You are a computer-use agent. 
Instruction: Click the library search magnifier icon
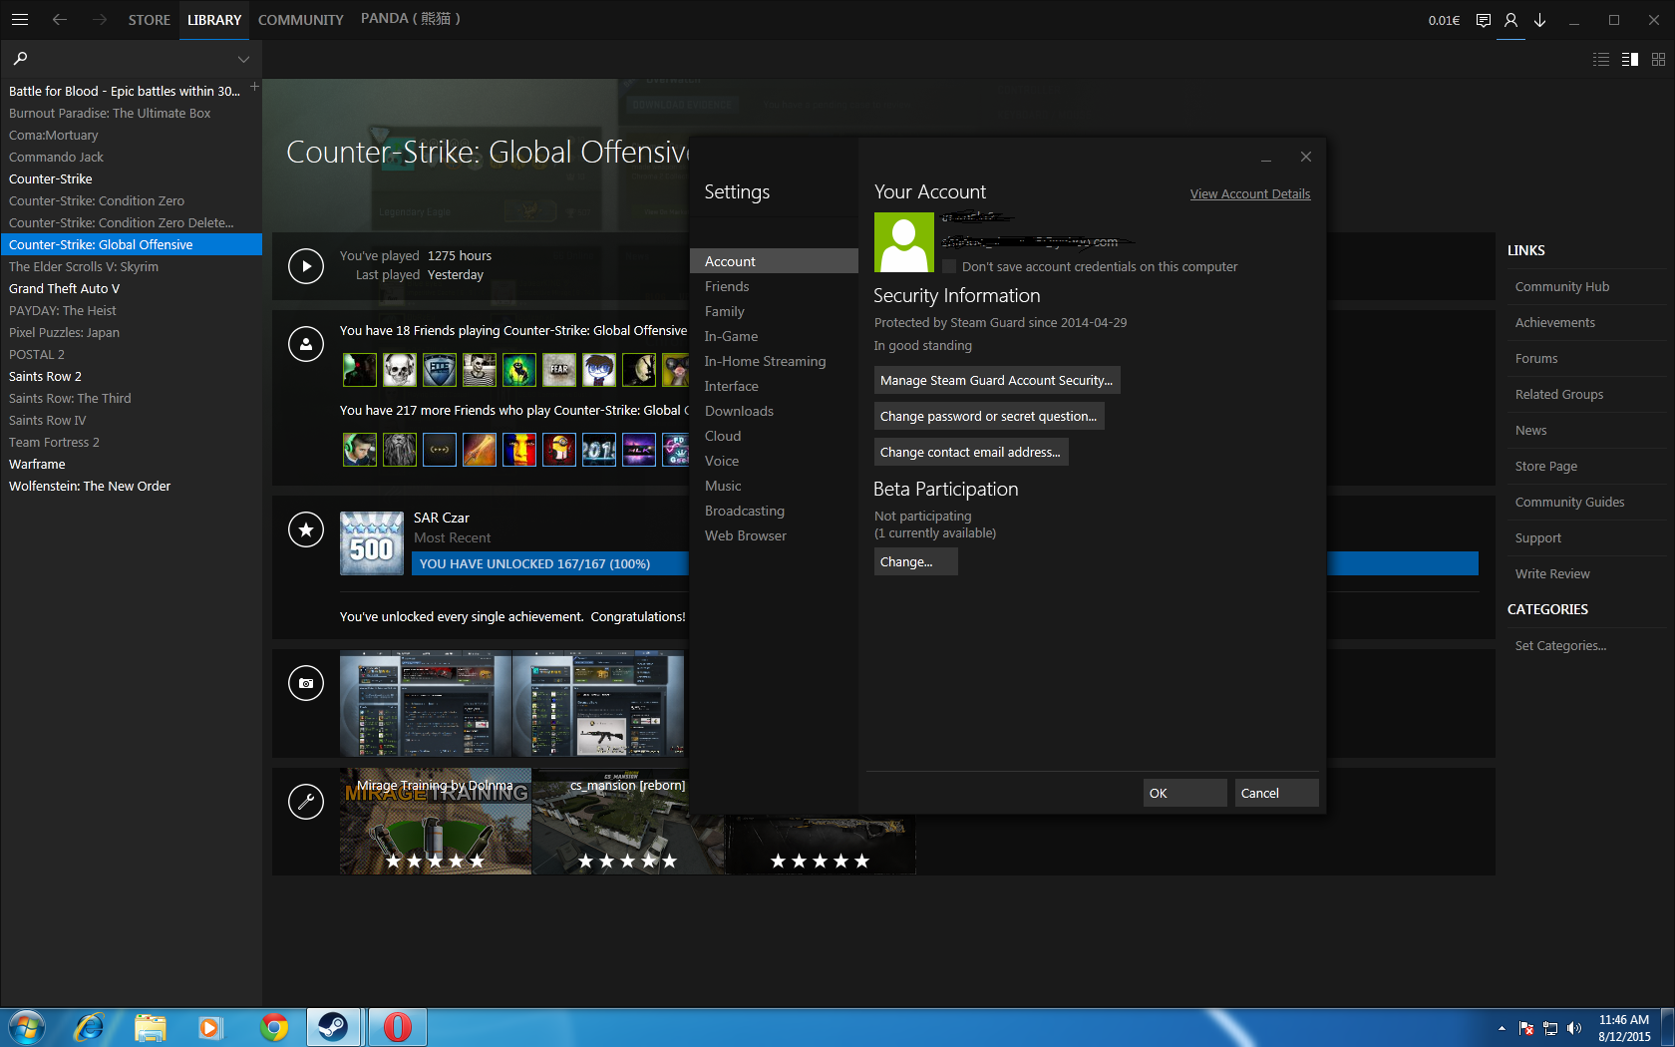point(20,59)
